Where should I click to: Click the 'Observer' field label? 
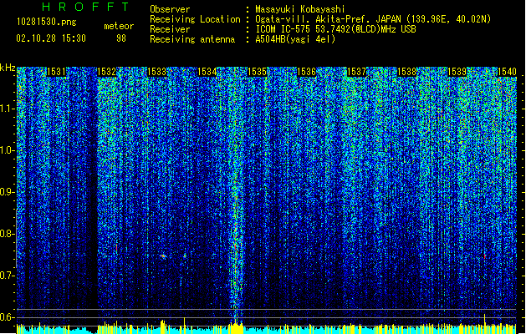(170, 9)
